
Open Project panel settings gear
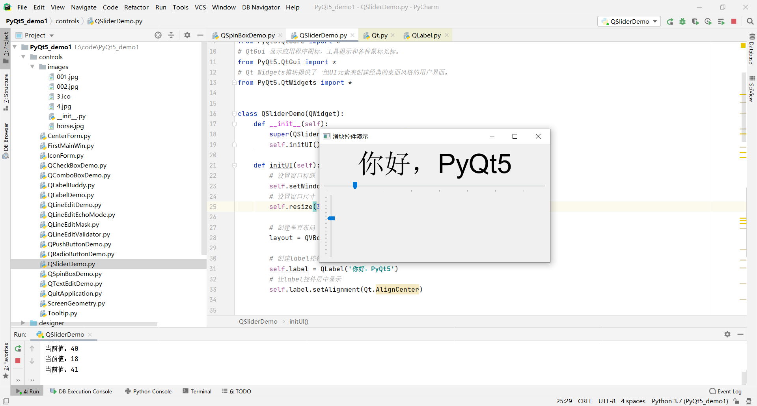(187, 35)
